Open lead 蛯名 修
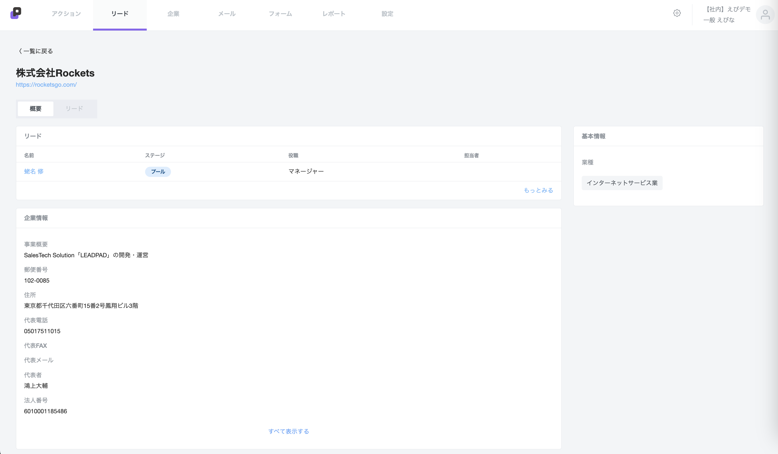This screenshot has width=778, height=454. pos(34,171)
